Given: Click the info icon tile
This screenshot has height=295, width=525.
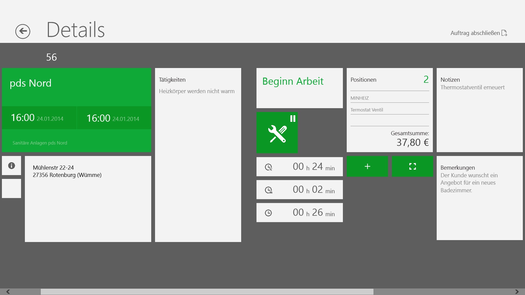Looking at the screenshot, I should coord(11,166).
